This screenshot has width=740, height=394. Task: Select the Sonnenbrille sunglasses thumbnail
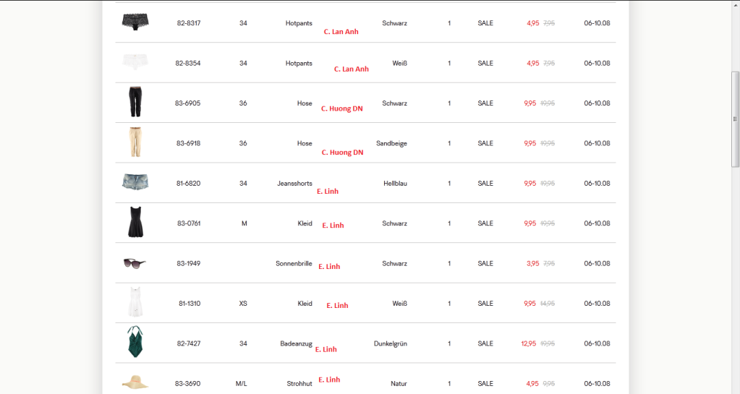coord(135,263)
